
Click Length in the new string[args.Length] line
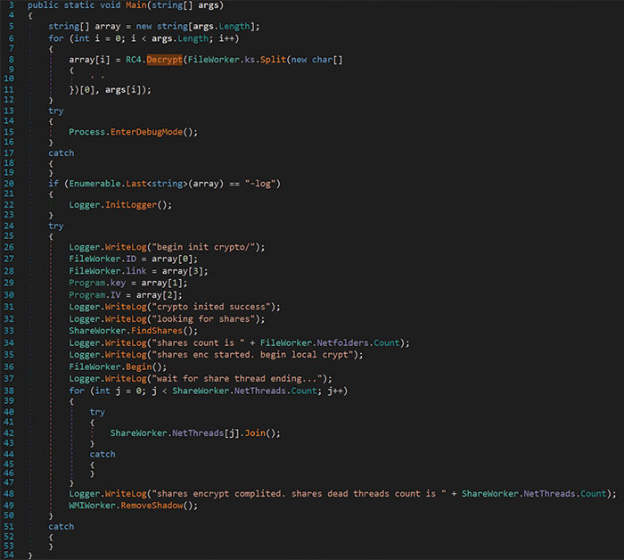(x=234, y=26)
